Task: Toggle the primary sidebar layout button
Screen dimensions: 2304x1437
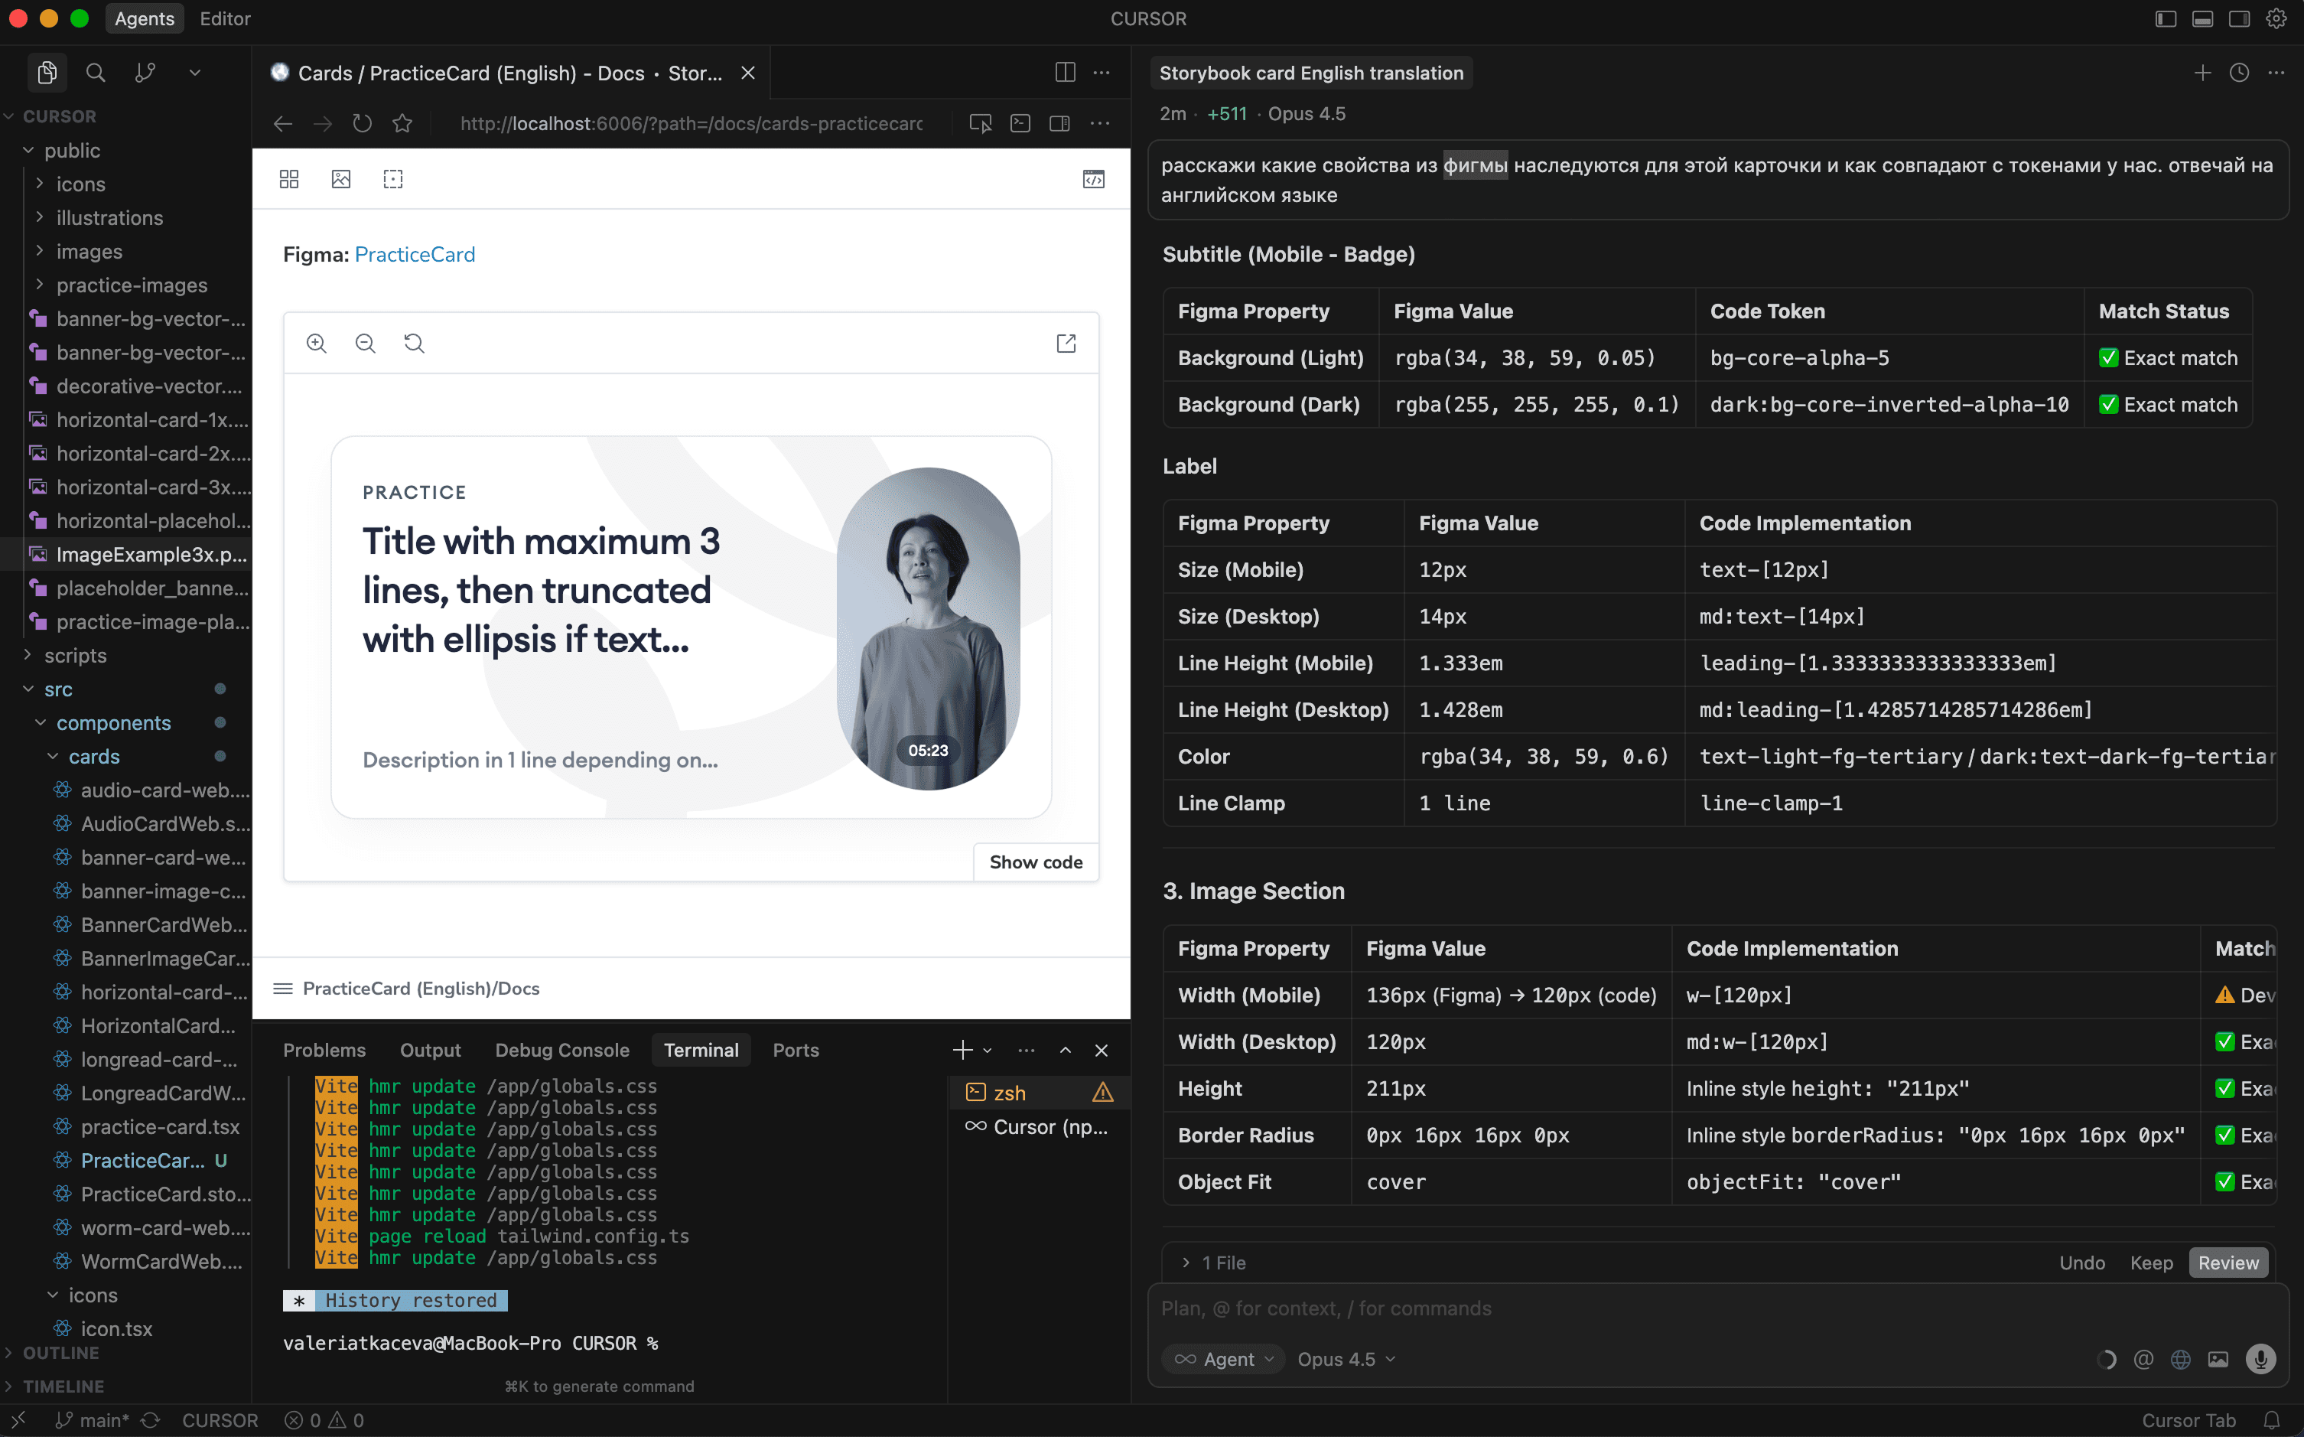Action: (x=2166, y=19)
